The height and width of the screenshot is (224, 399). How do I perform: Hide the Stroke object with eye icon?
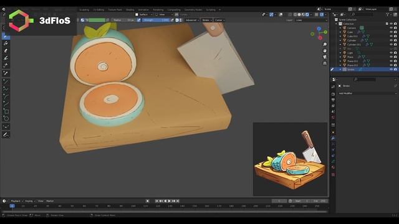[x=391, y=69]
